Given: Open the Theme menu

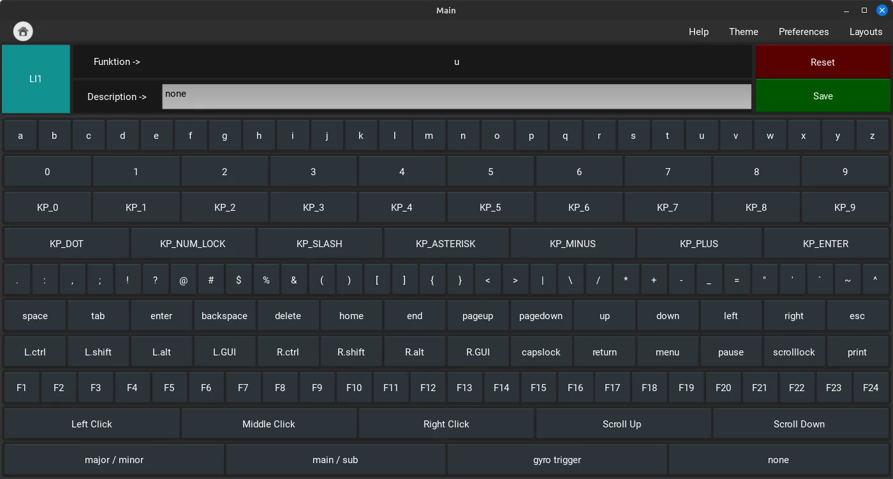Looking at the screenshot, I should pos(743,31).
